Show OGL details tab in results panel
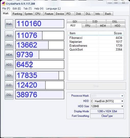 click(116, 21)
